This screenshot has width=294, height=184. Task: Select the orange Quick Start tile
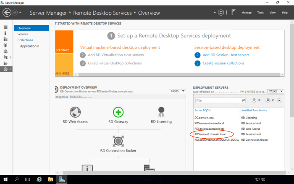[x=64, y=42]
